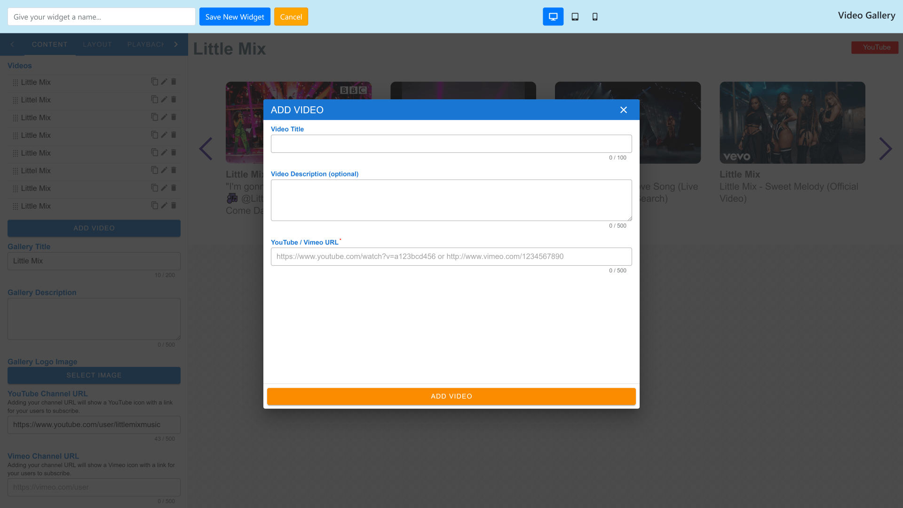903x508 pixels.
Task: Switch to the PLAYBACK tab
Action: (145, 44)
